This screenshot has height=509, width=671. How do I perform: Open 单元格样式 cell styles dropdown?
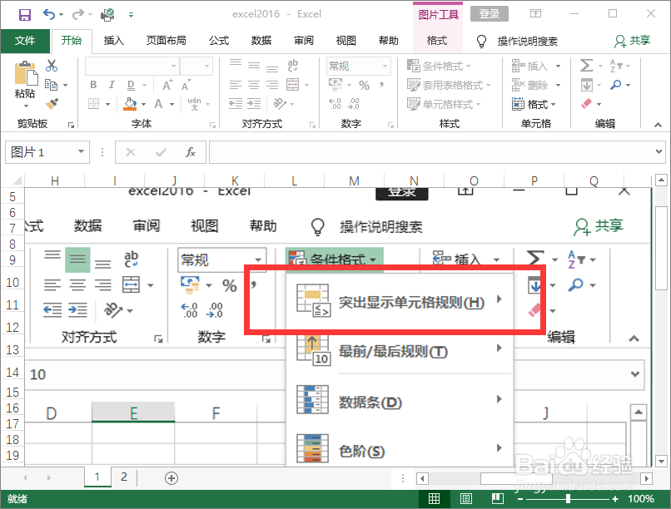[444, 104]
